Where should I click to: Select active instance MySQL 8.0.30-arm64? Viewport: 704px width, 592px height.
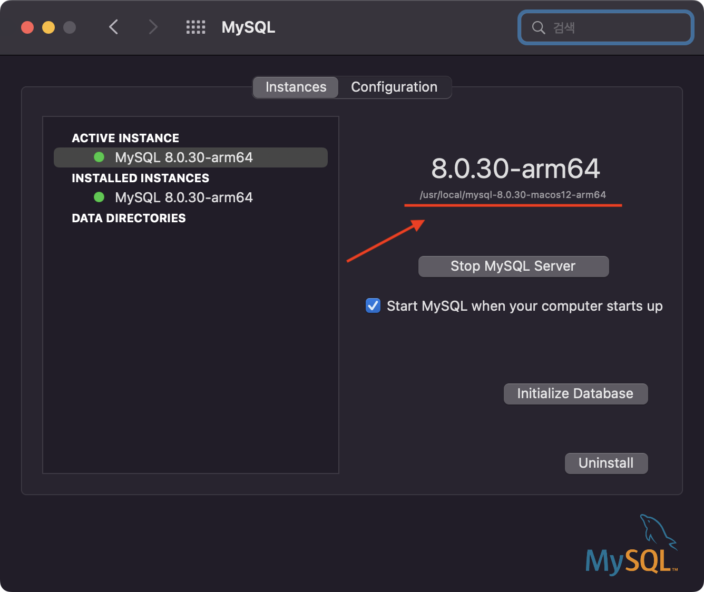click(x=191, y=157)
